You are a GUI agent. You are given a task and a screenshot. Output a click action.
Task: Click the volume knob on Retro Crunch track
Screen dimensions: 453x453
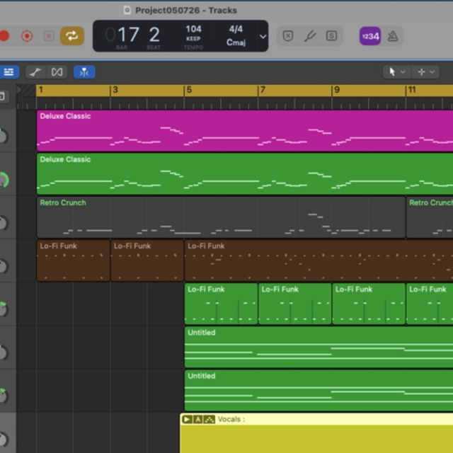(2, 223)
